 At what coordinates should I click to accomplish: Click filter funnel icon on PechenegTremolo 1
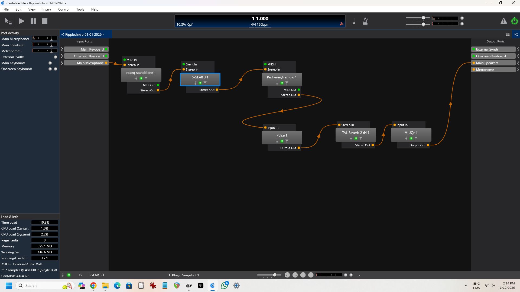click(x=287, y=83)
